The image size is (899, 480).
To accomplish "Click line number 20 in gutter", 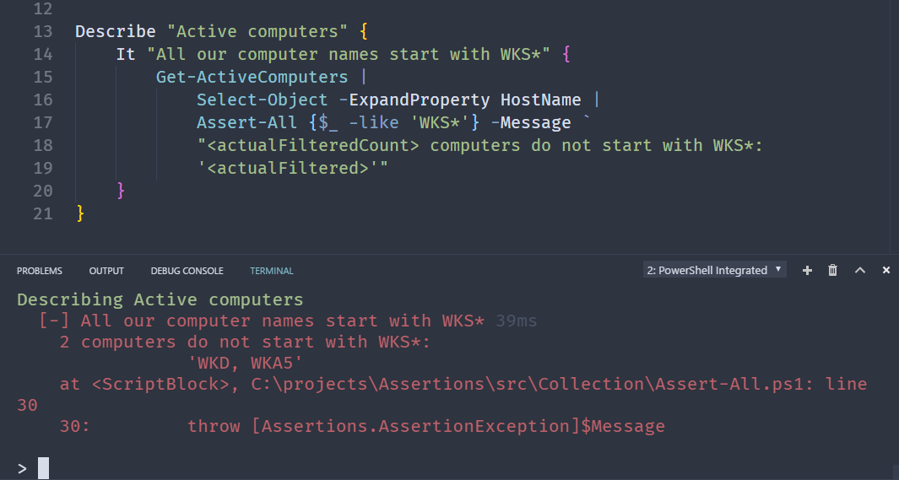I will point(42,191).
